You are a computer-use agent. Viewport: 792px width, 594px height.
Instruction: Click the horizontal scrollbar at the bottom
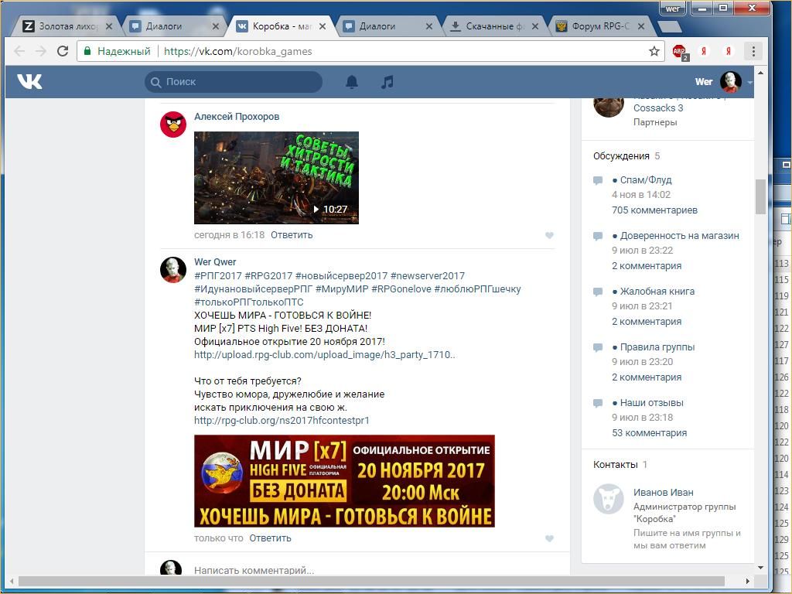[371, 582]
